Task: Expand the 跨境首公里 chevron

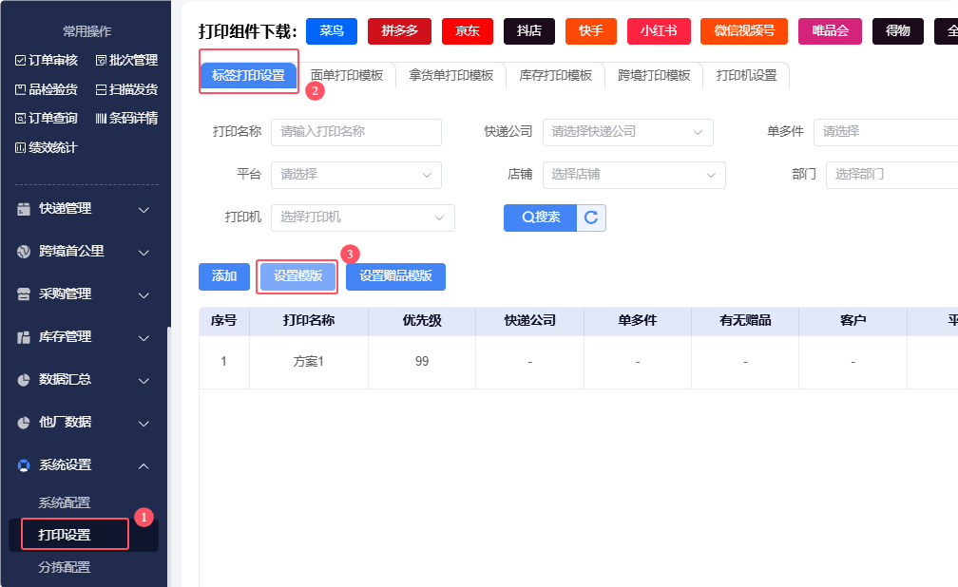Action: click(x=144, y=253)
